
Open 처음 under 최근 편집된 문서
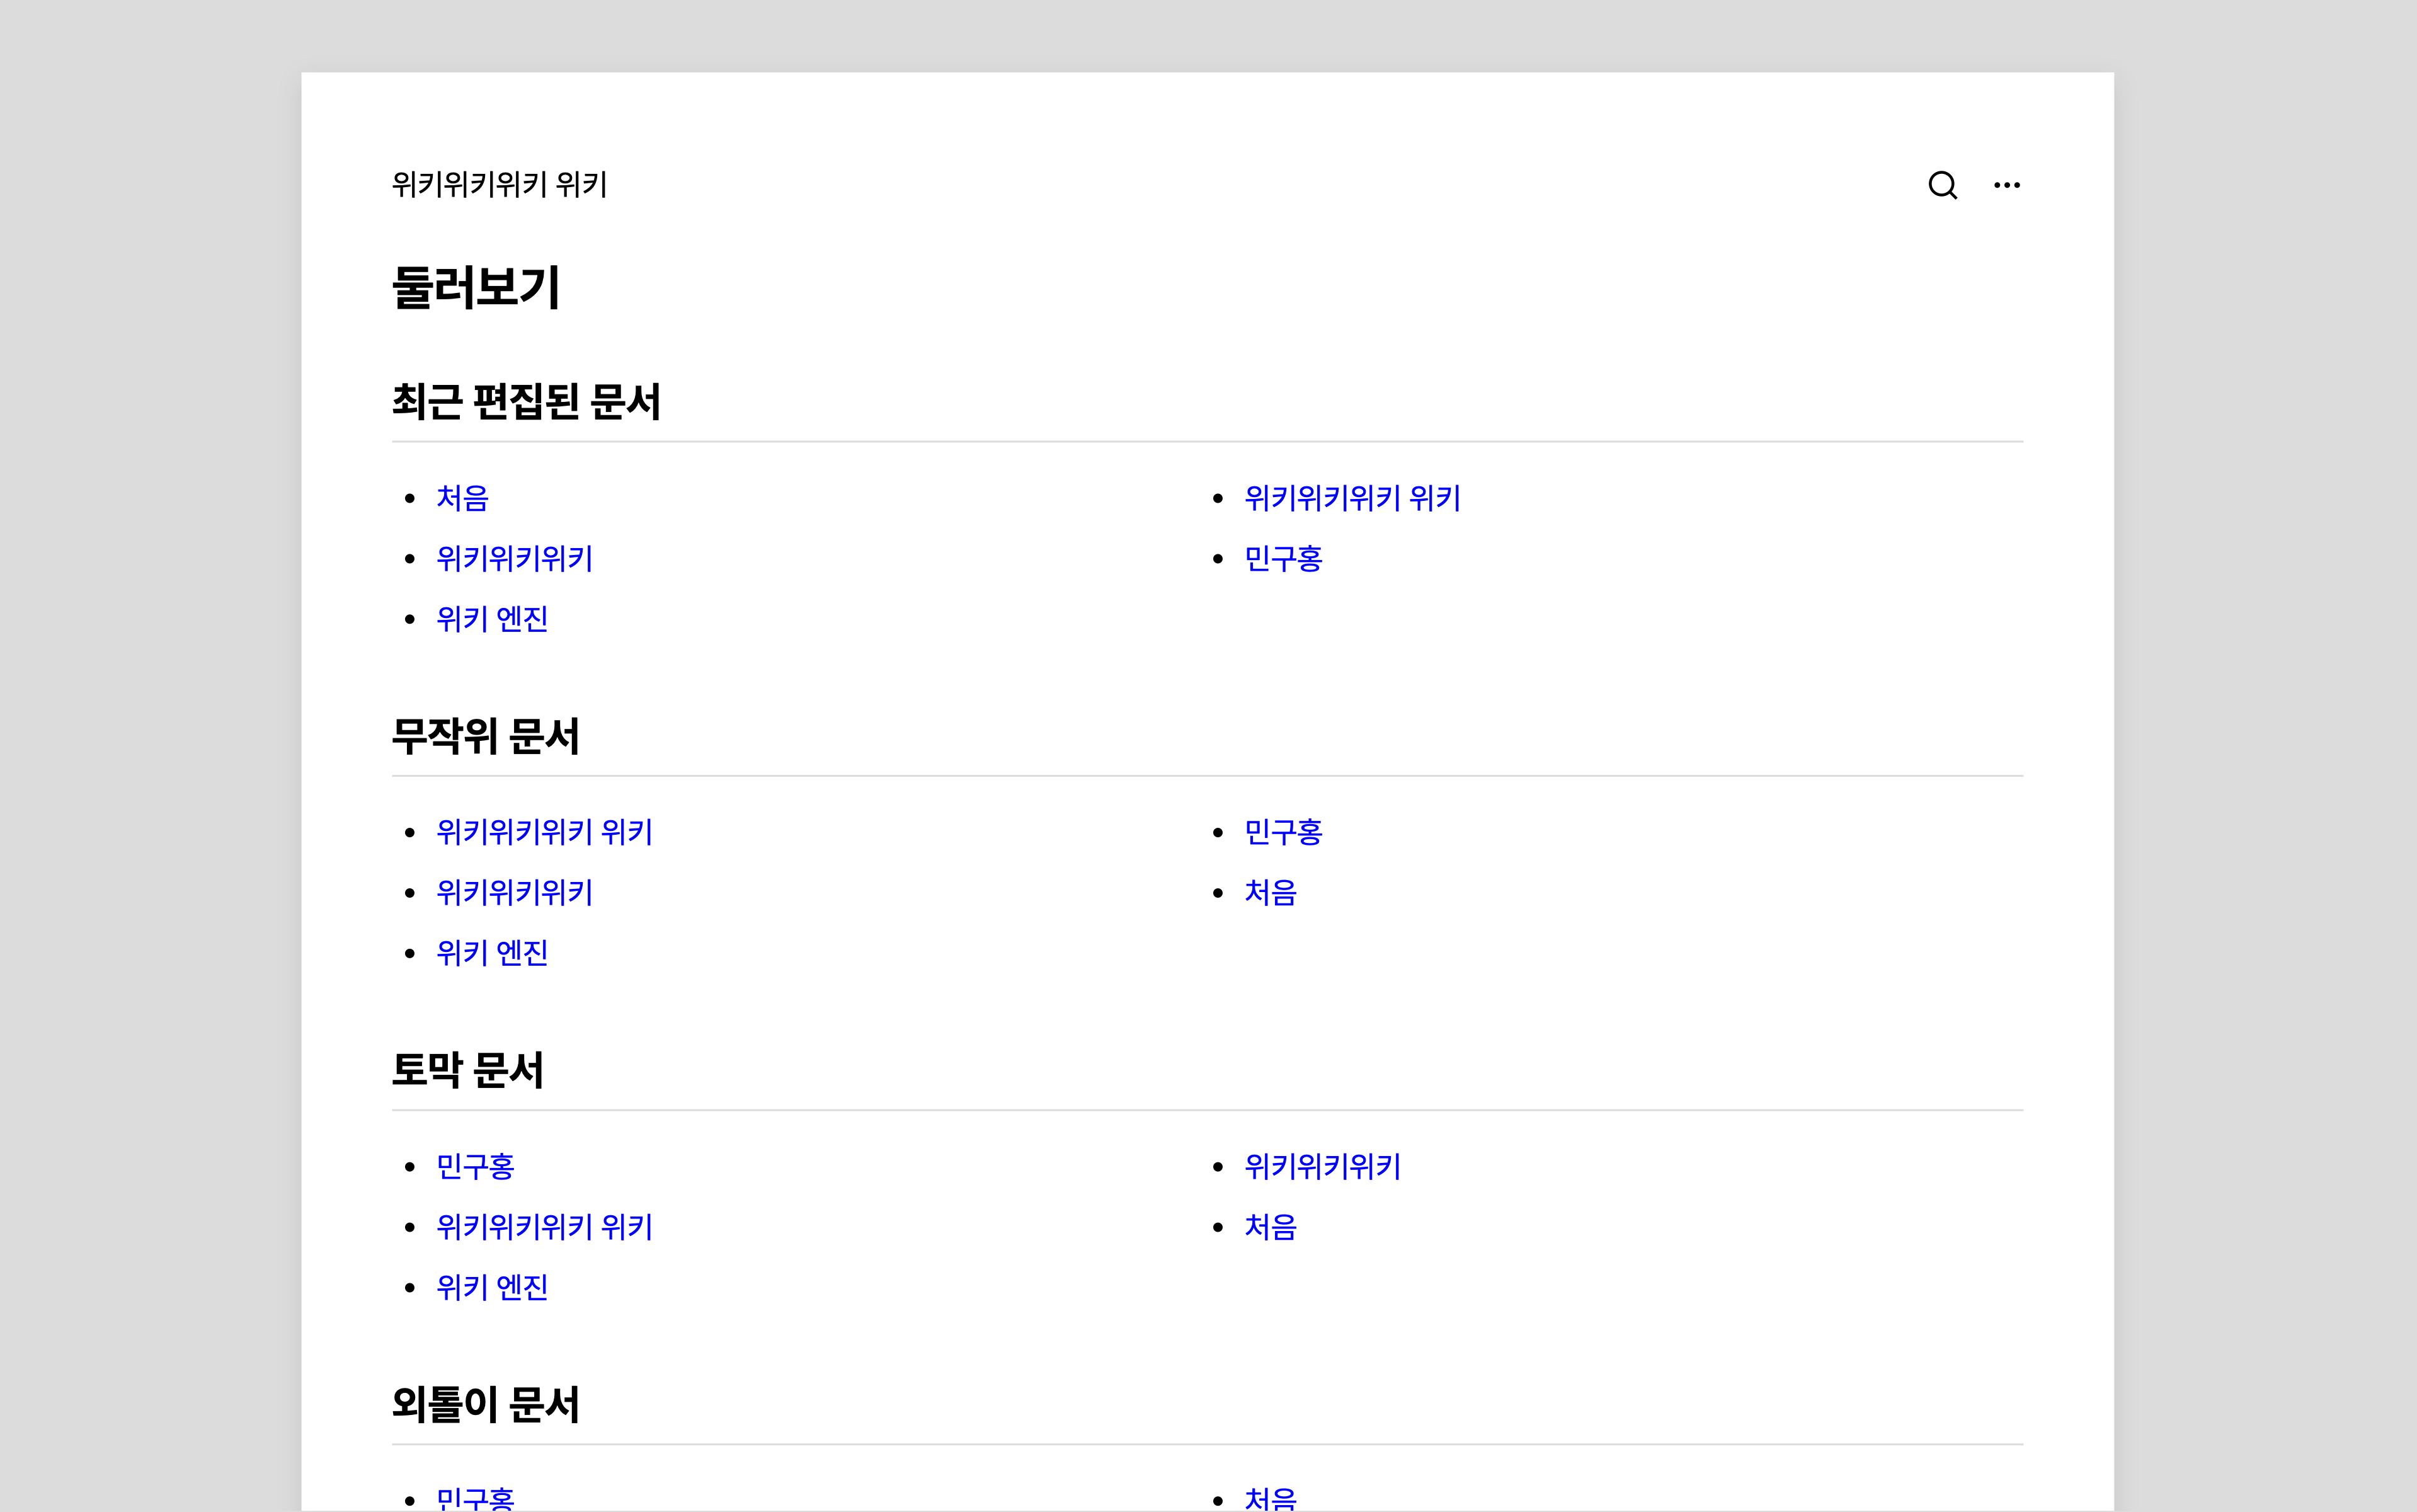(462, 498)
